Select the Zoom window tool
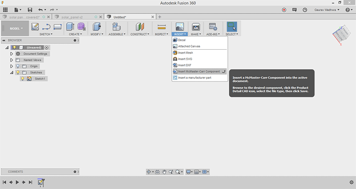 171,172
